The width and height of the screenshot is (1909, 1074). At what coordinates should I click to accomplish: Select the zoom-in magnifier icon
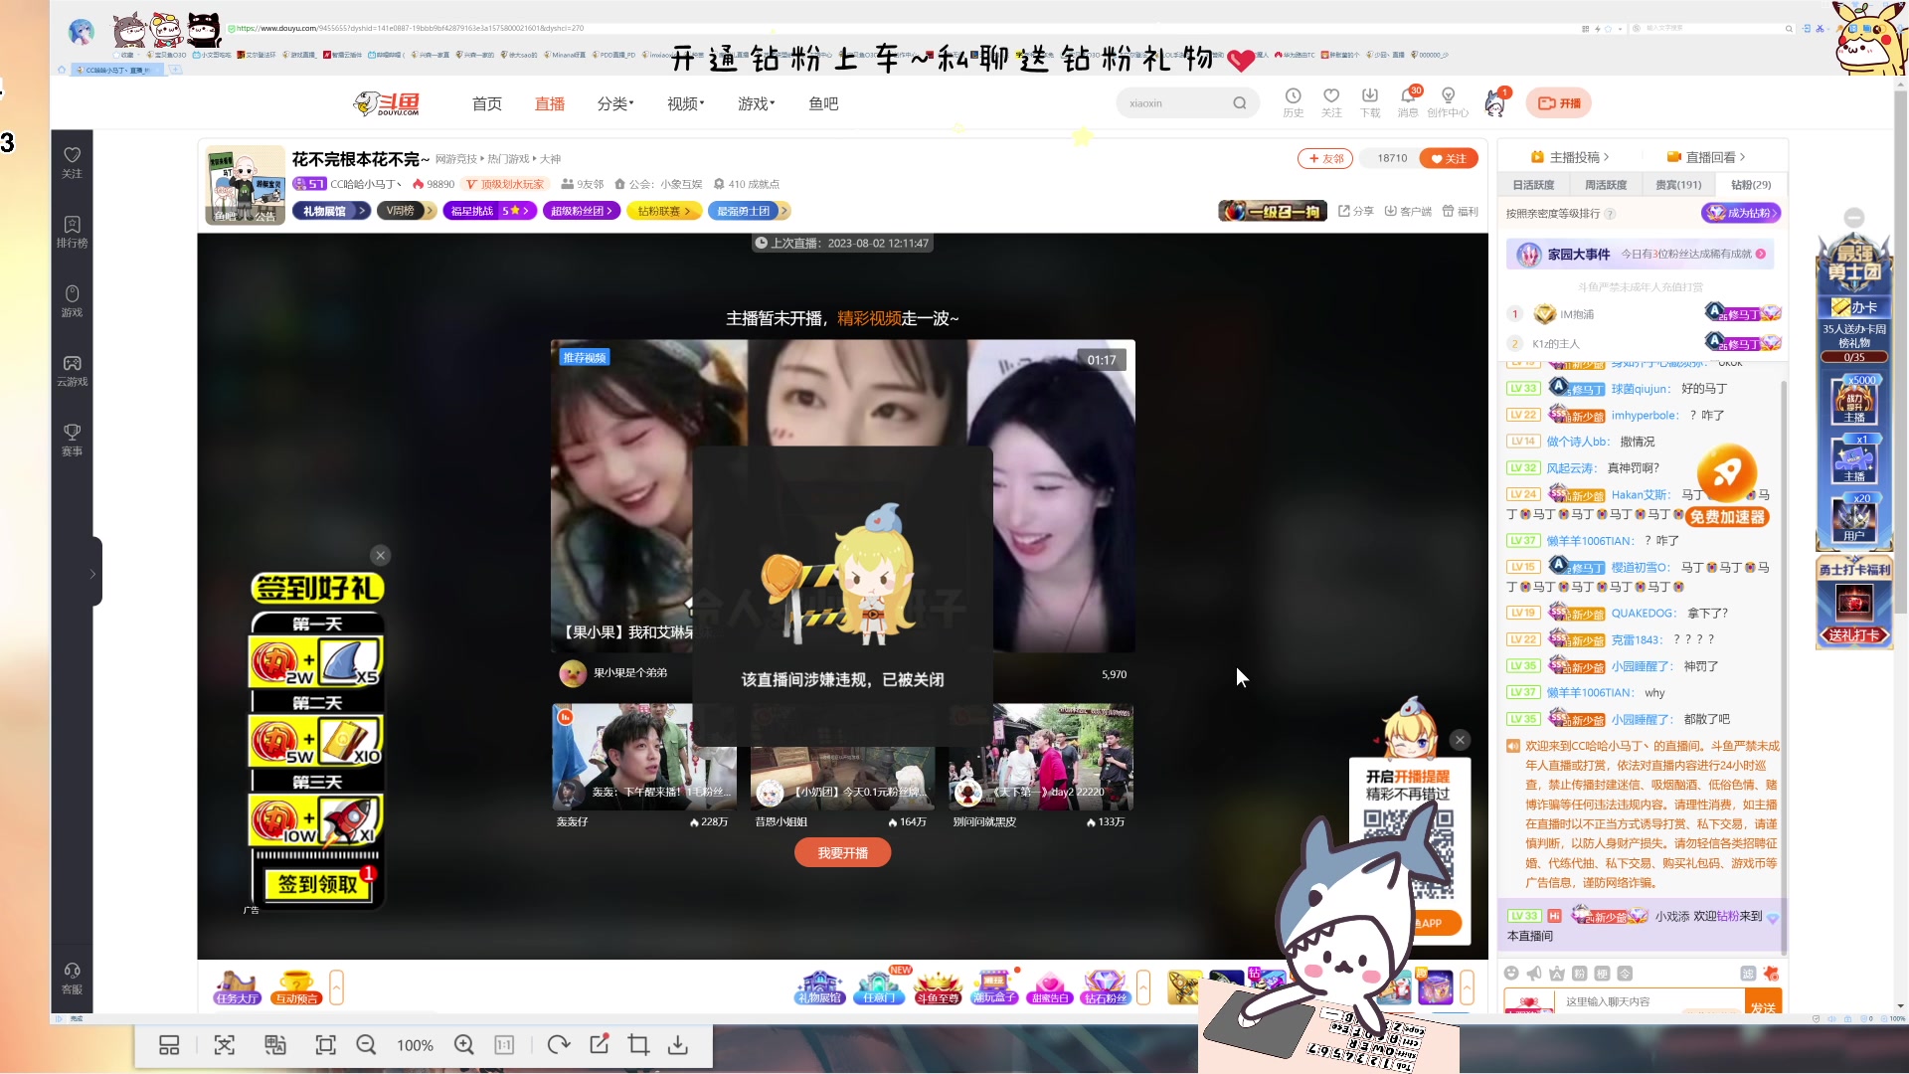pos(465,1044)
